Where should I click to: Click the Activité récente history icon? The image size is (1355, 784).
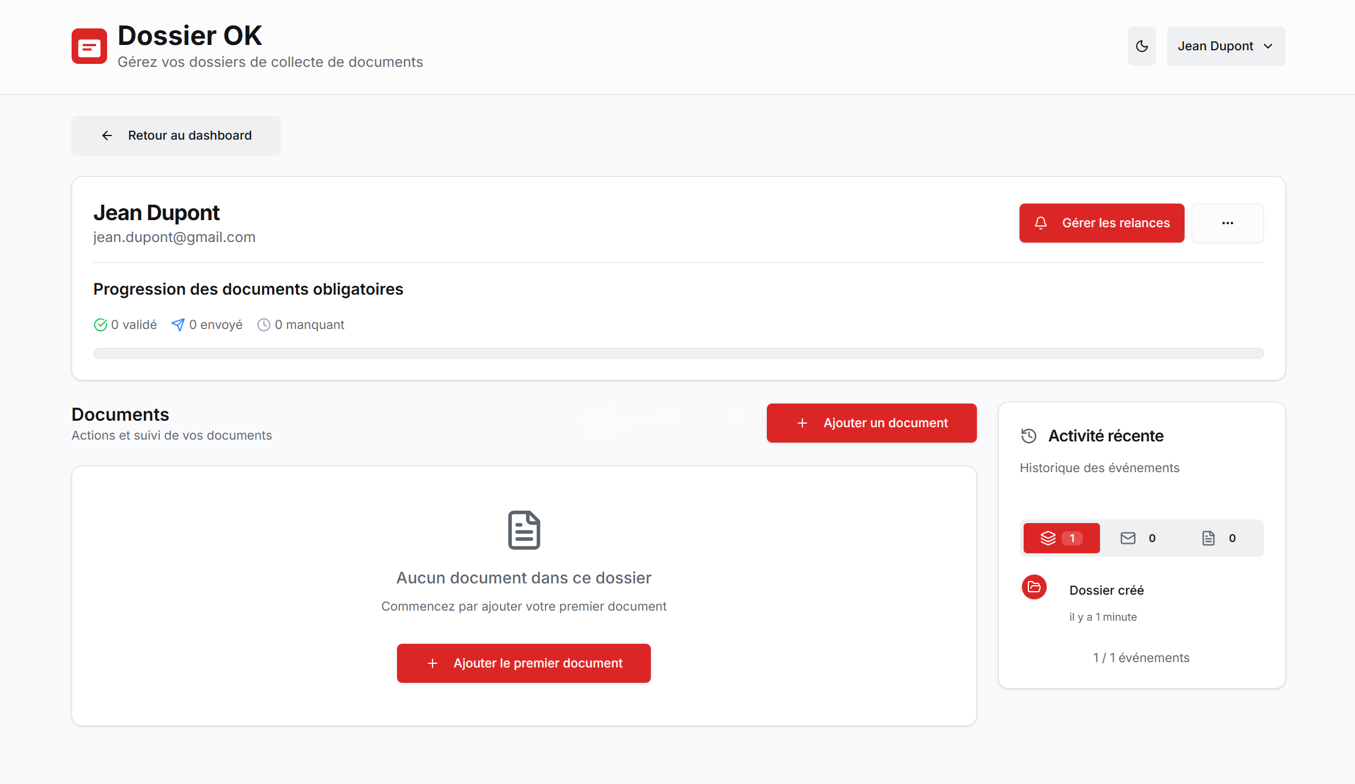point(1029,436)
